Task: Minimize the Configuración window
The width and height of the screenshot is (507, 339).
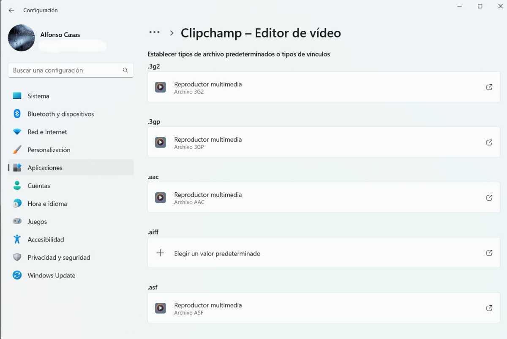Action: (460, 6)
